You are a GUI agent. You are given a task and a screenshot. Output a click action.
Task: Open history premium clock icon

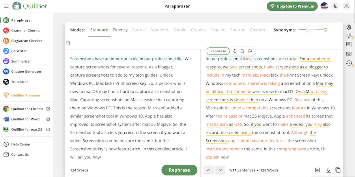(x=349, y=63)
